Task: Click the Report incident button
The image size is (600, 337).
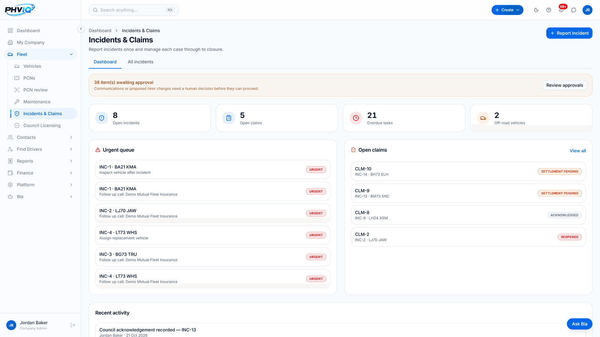Action: (x=569, y=33)
